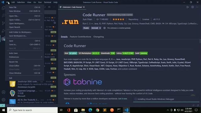
Task: Click the Disable button for Code Runner
Action: click(x=86, y=28)
